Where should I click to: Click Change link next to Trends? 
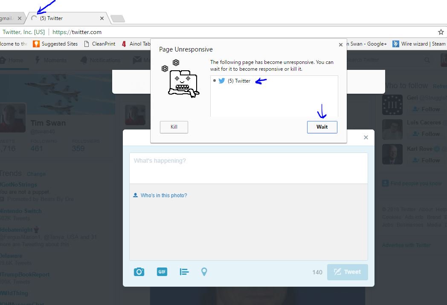(x=36, y=174)
